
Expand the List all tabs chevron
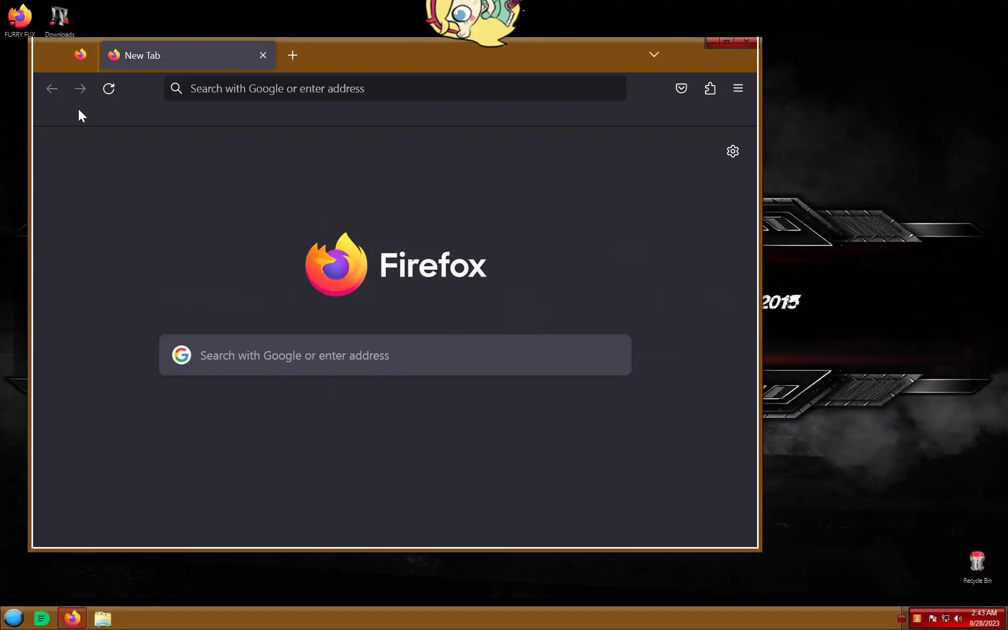(654, 55)
